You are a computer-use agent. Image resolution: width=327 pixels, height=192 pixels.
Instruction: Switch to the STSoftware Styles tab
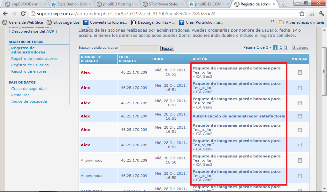pos(163,4)
